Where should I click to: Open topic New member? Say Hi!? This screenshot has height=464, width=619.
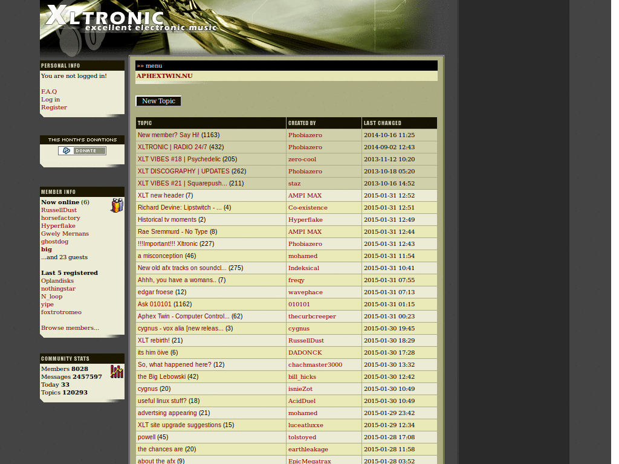(x=168, y=135)
